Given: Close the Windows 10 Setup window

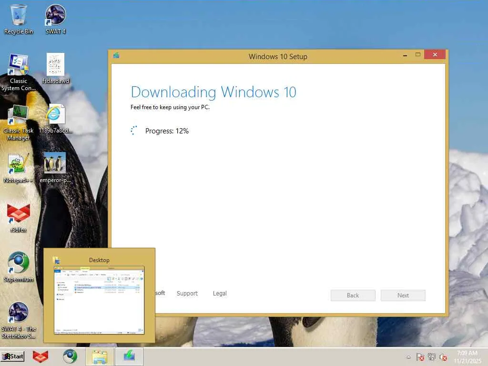Looking at the screenshot, I should [435, 55].
